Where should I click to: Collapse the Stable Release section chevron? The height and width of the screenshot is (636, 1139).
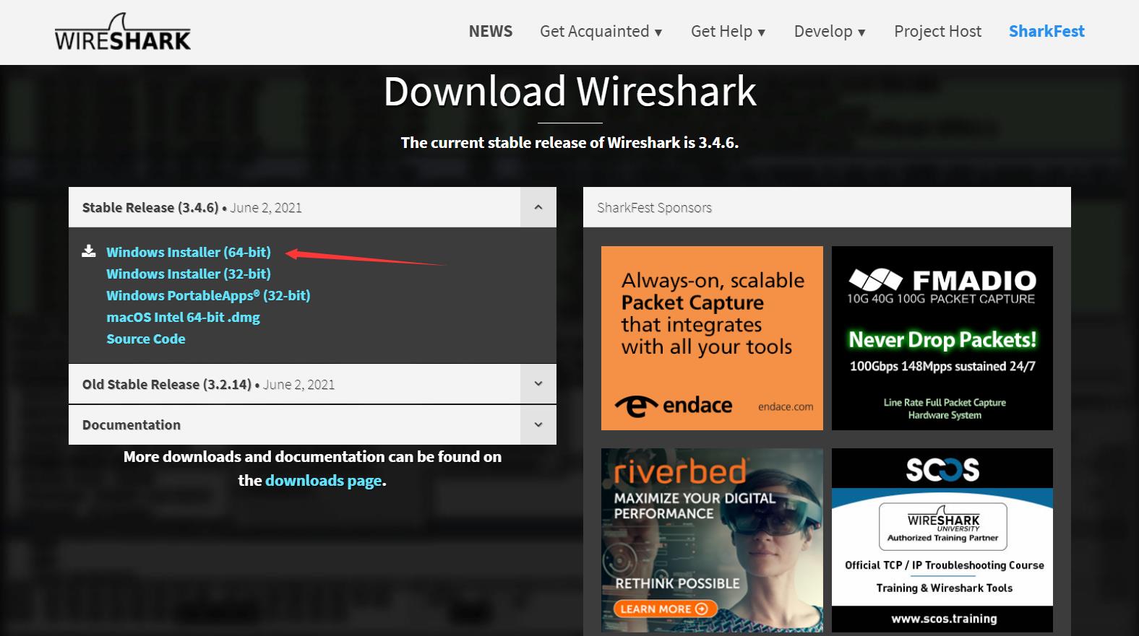point(538,207)
